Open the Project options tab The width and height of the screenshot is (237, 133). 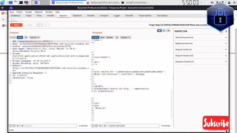pyautogui.click(x=145, y=16)
